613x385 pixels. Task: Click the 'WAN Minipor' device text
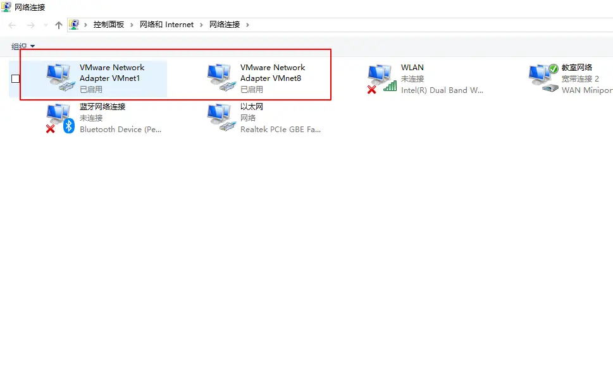(587, 90)
